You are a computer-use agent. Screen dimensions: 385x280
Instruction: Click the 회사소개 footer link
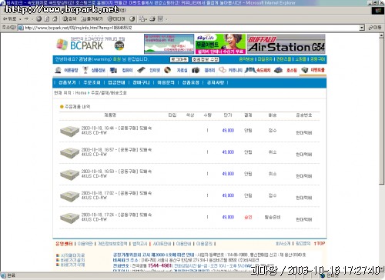pos(283,243)
